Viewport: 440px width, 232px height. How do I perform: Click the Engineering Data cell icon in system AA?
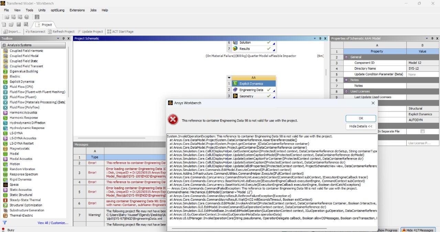[x=235, y=90]
